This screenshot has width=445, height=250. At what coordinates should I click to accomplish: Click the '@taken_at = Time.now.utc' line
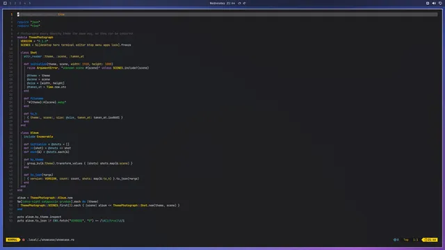[47, 87]
